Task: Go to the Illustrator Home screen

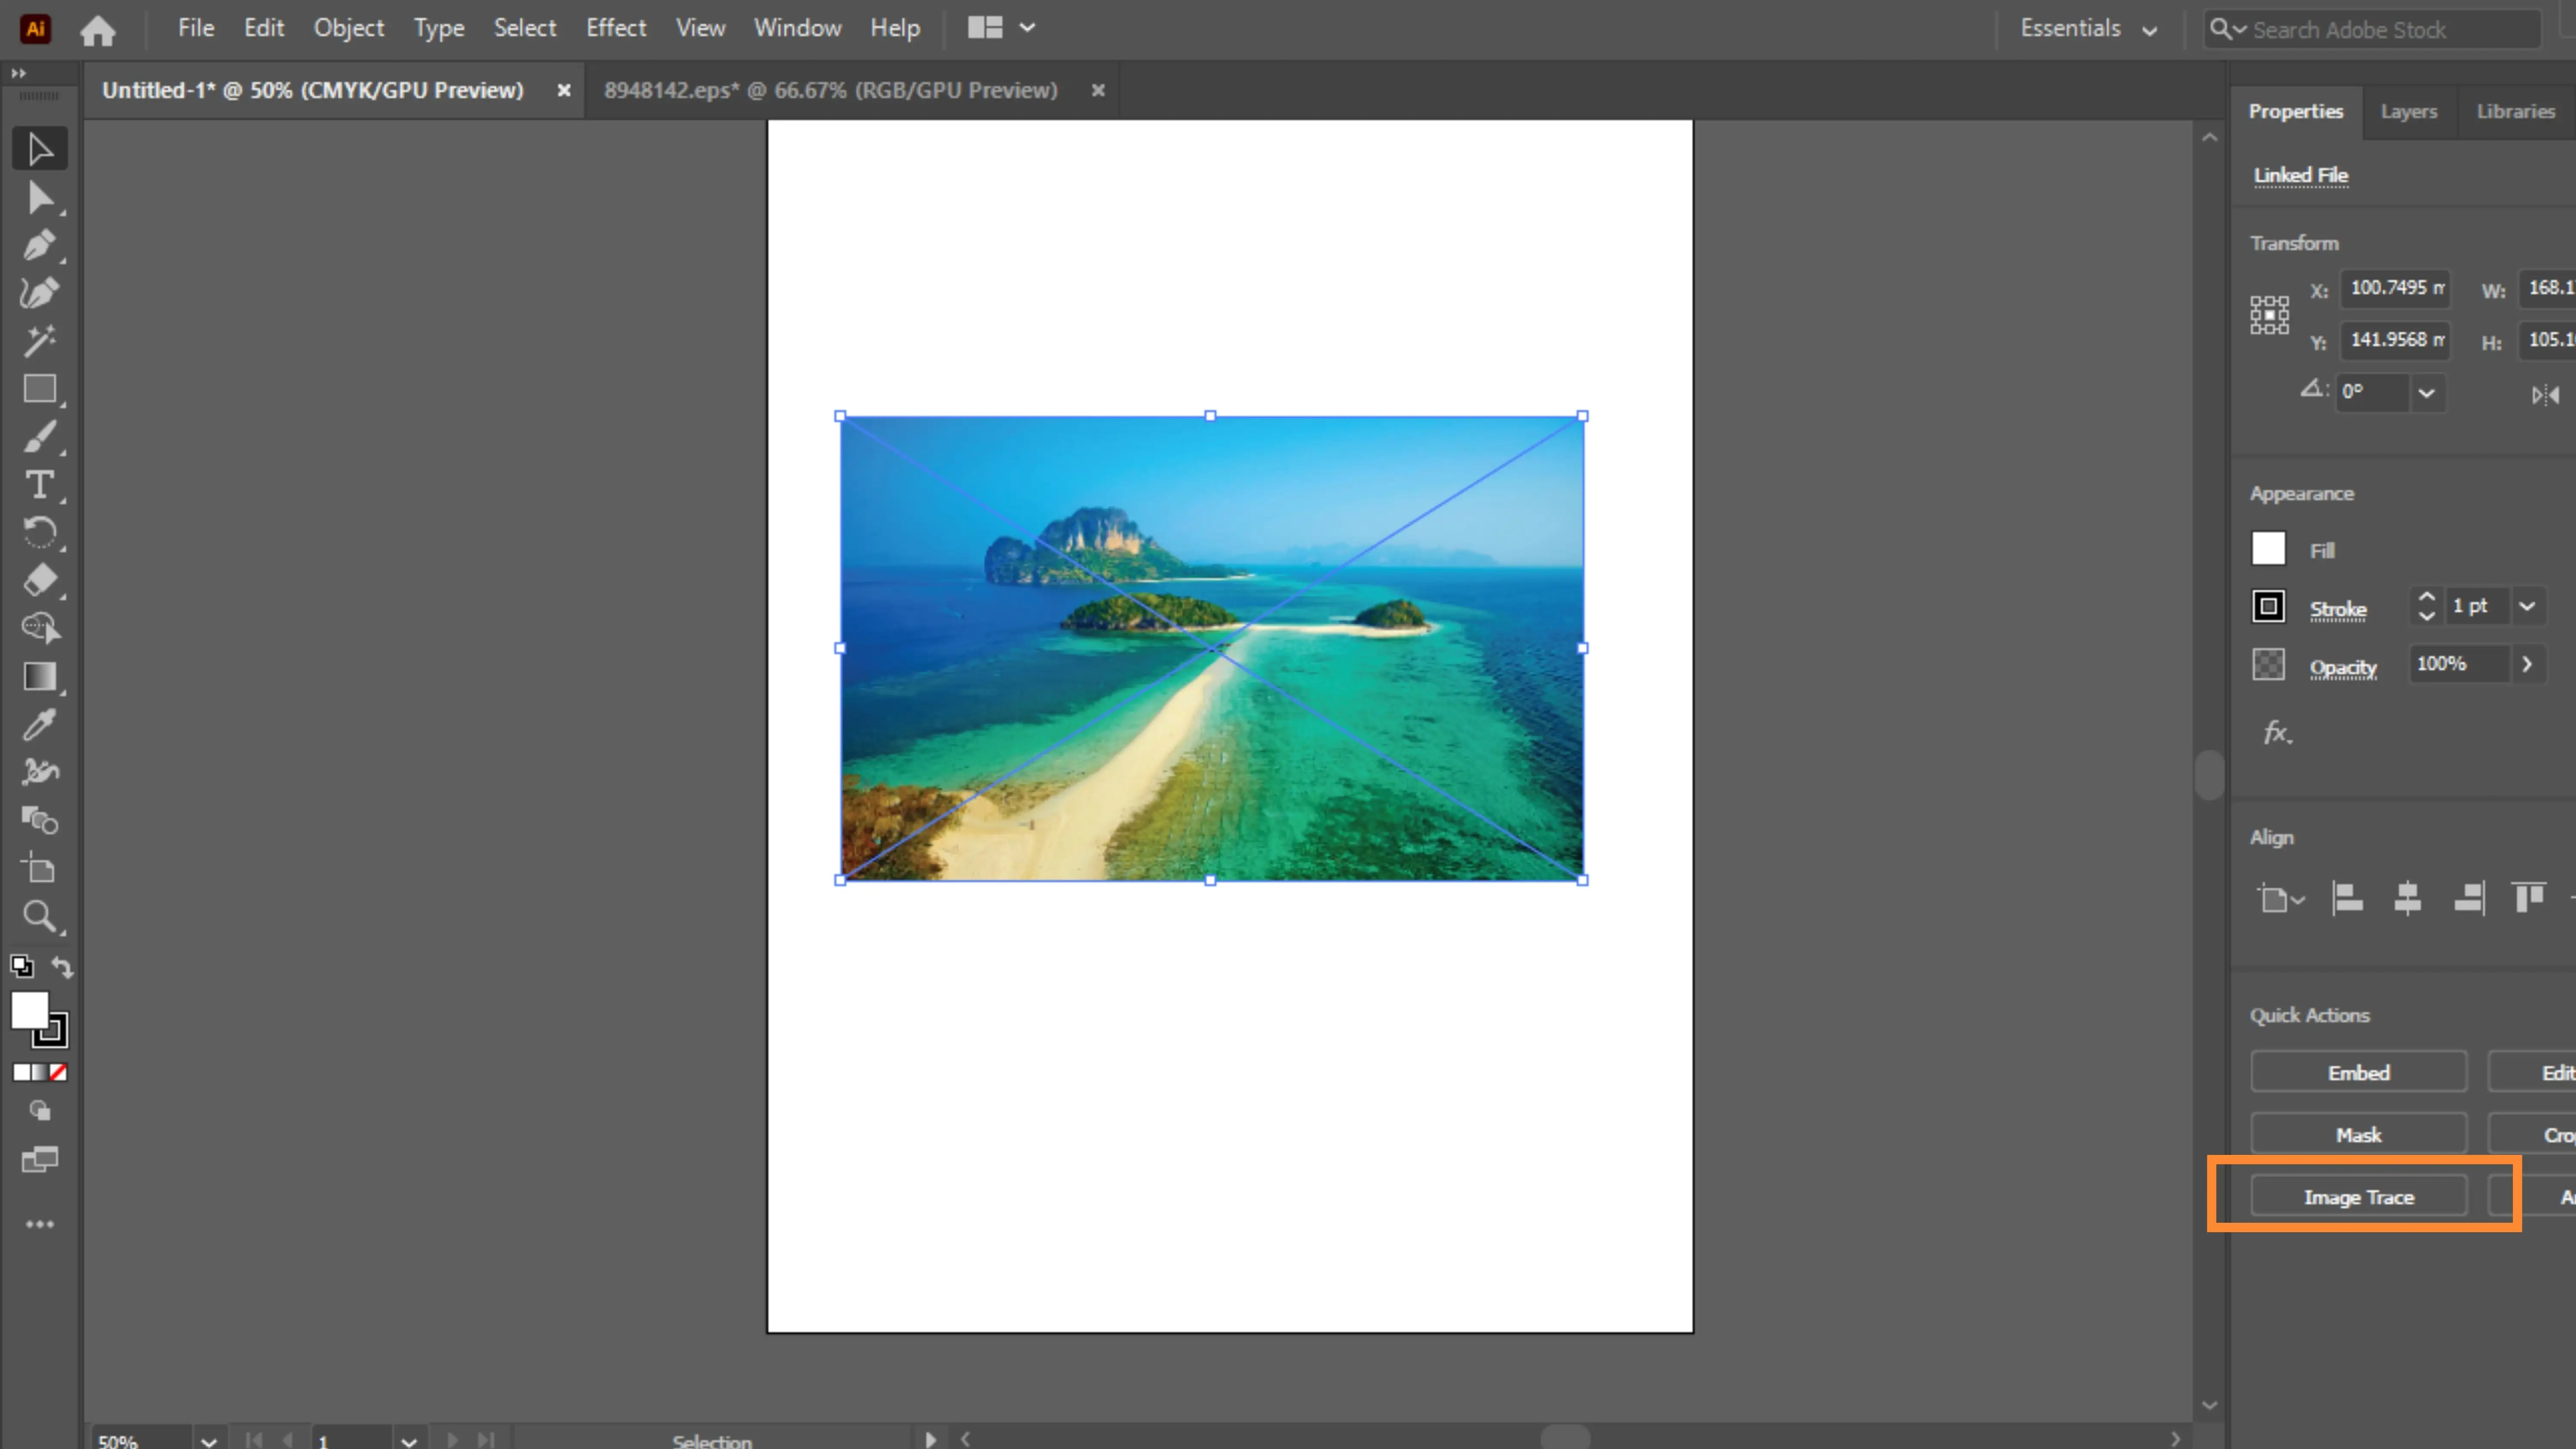Action: coord(97,30)
